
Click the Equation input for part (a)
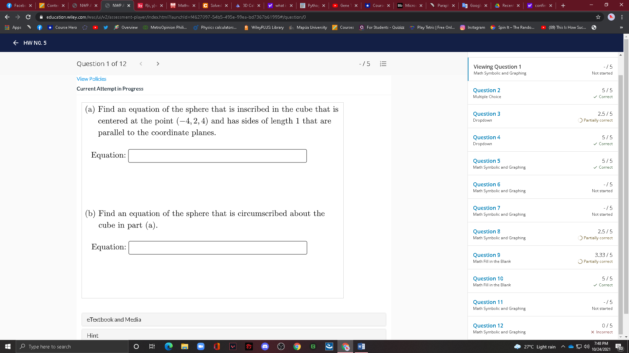tap(217, 156)
